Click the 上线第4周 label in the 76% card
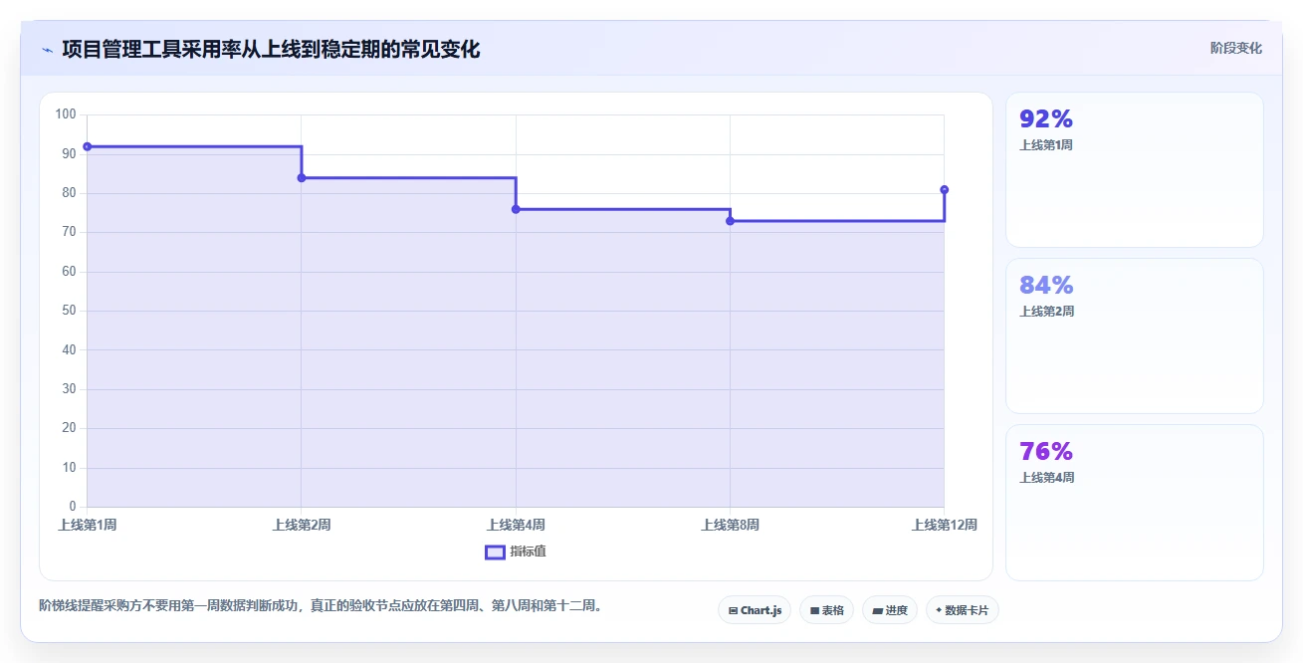Viewport: 1303px width, 663px height. pos(1046,478)
